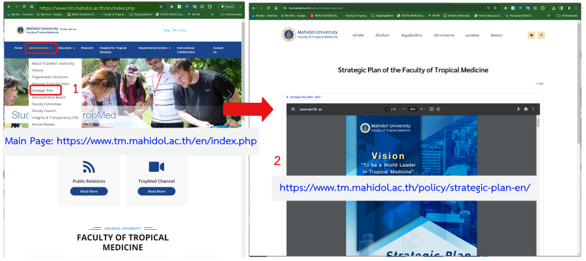This screenshot has width=586, height=261.
Task: Expand the Departments/Centers dropdown
Action: pos(154,48)
